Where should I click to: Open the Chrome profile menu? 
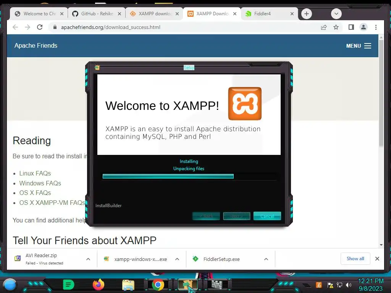point(364,27)
